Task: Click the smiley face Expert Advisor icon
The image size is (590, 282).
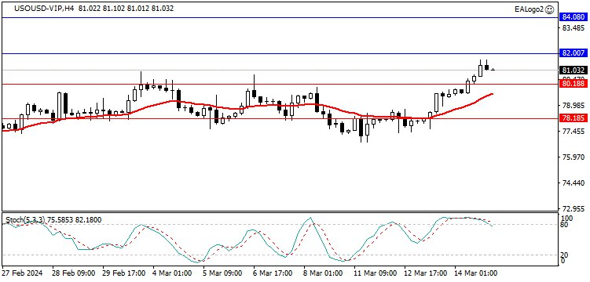Action: point(549,9)
